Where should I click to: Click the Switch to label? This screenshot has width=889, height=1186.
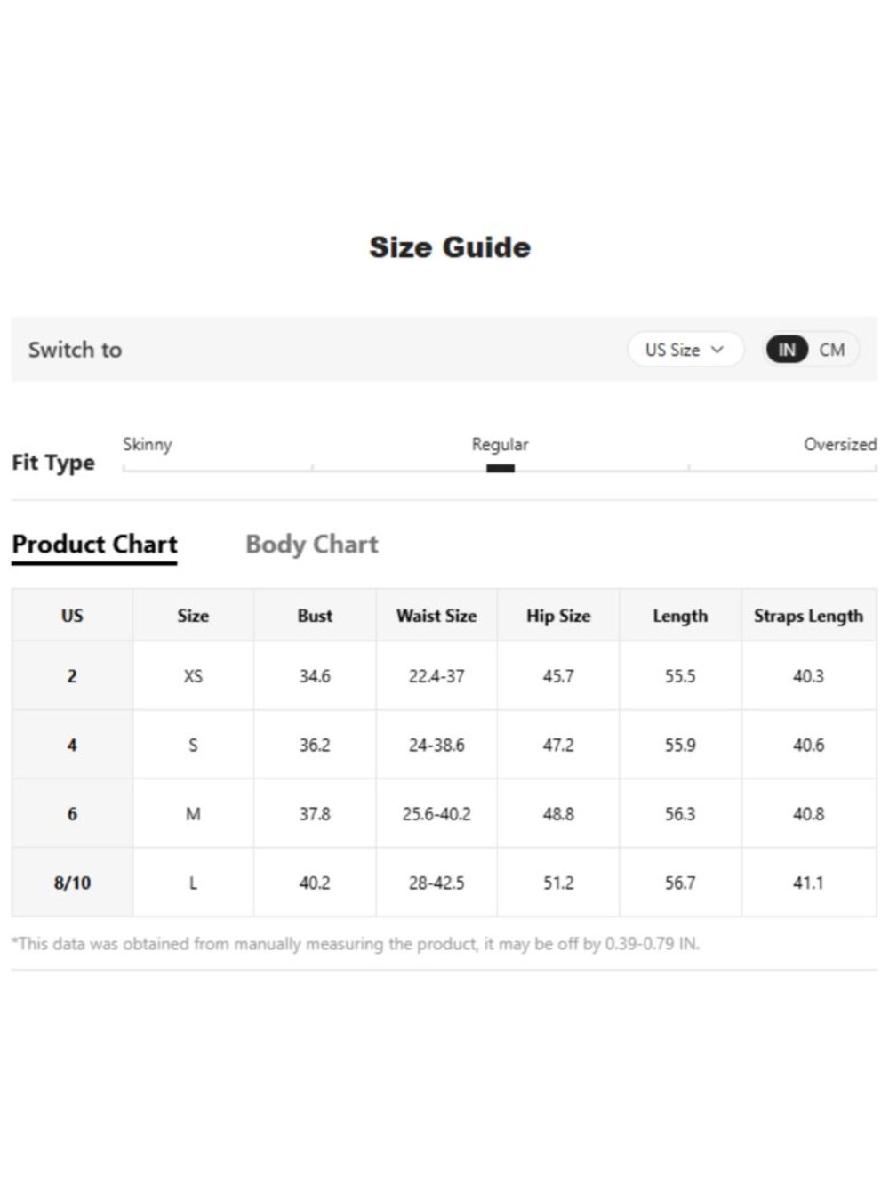(75, 350)
